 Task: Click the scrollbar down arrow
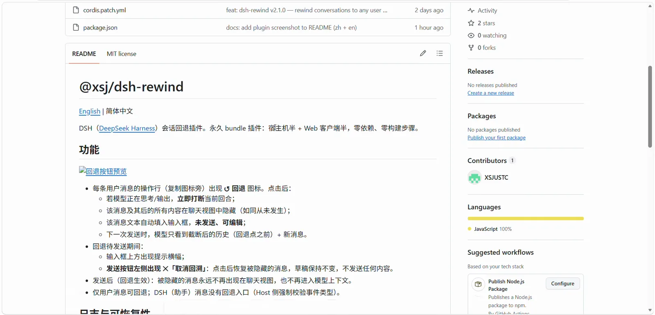[x=650, y=310]
